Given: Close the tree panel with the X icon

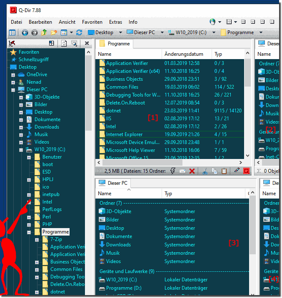Looking at the screenshot, I should (x=87, y=43).
